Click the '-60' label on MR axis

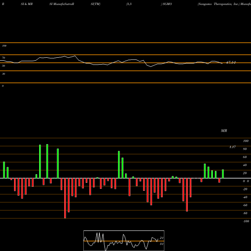(245, 205)
